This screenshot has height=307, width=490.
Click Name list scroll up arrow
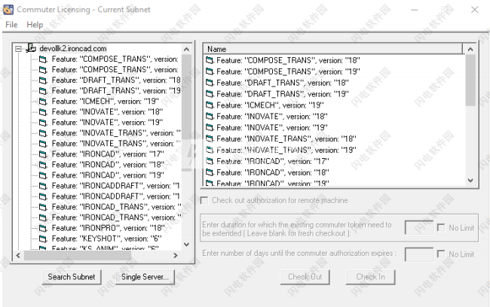[470, 50]
